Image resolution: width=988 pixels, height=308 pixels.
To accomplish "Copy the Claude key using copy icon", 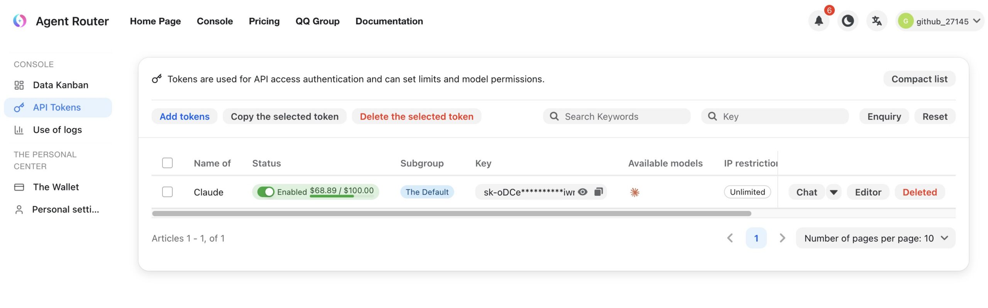I will 598,192.
